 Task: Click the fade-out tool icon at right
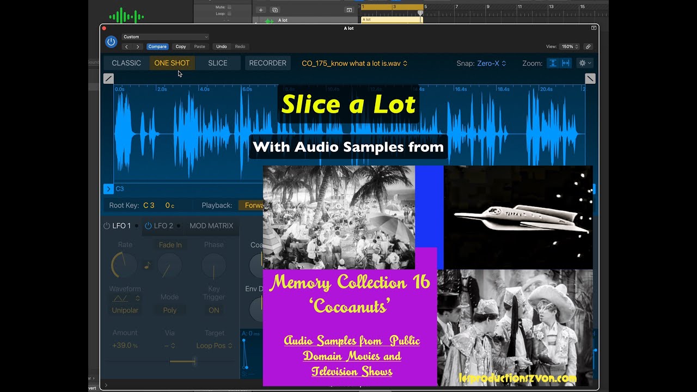tap(590, 78)
